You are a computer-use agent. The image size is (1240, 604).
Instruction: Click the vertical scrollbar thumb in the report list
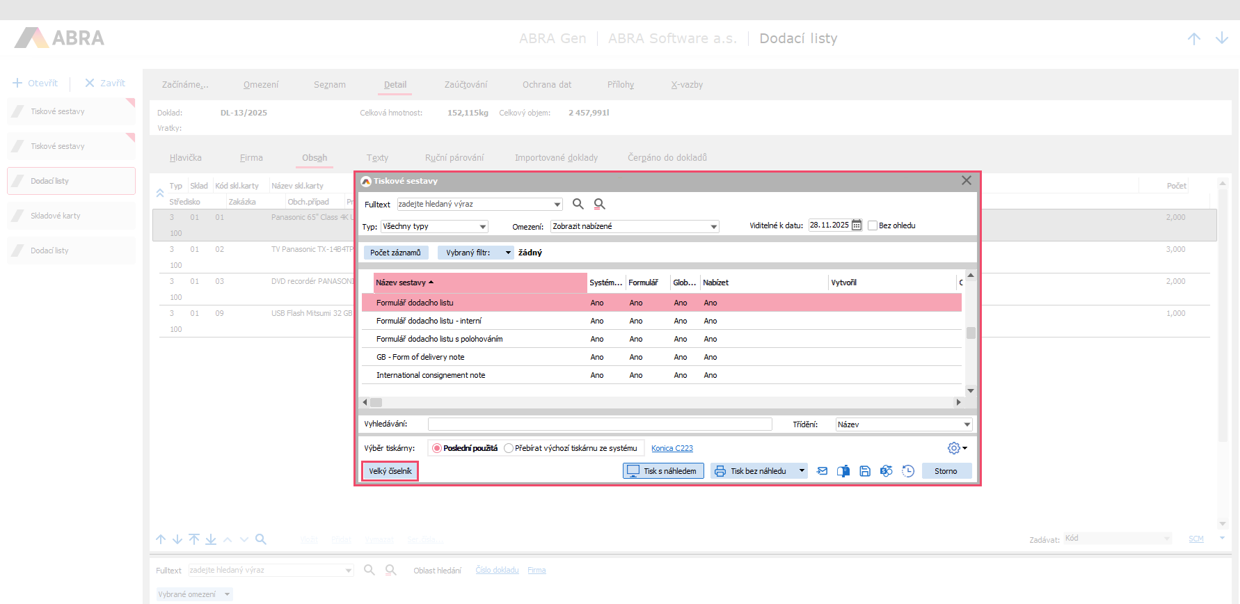971,333
